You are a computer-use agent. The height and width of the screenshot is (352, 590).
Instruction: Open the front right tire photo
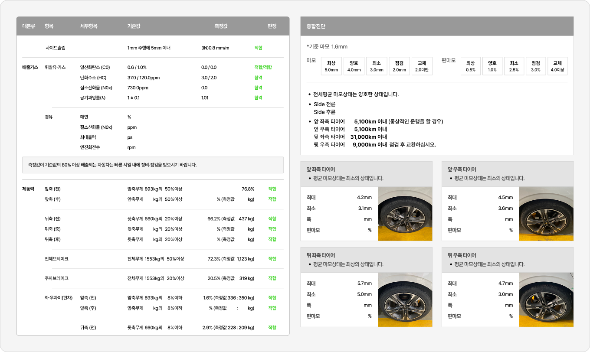pos(546,214)
